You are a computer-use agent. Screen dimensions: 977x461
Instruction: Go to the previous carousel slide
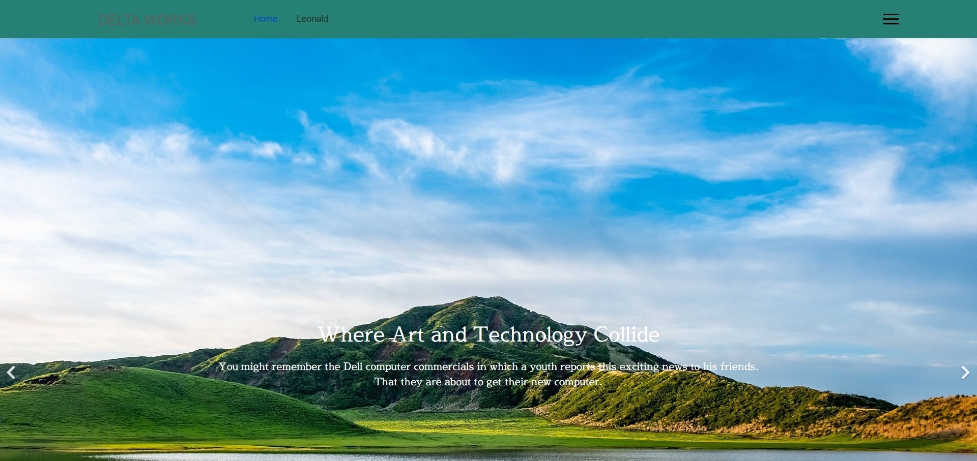coord(11,373)
